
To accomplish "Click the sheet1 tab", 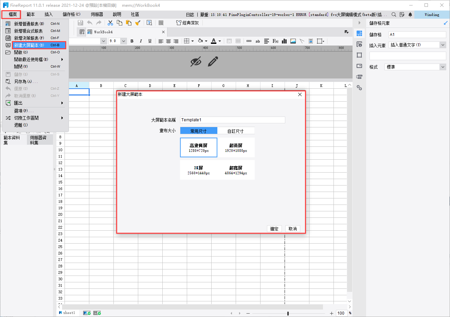I will [x=67, y=313].
